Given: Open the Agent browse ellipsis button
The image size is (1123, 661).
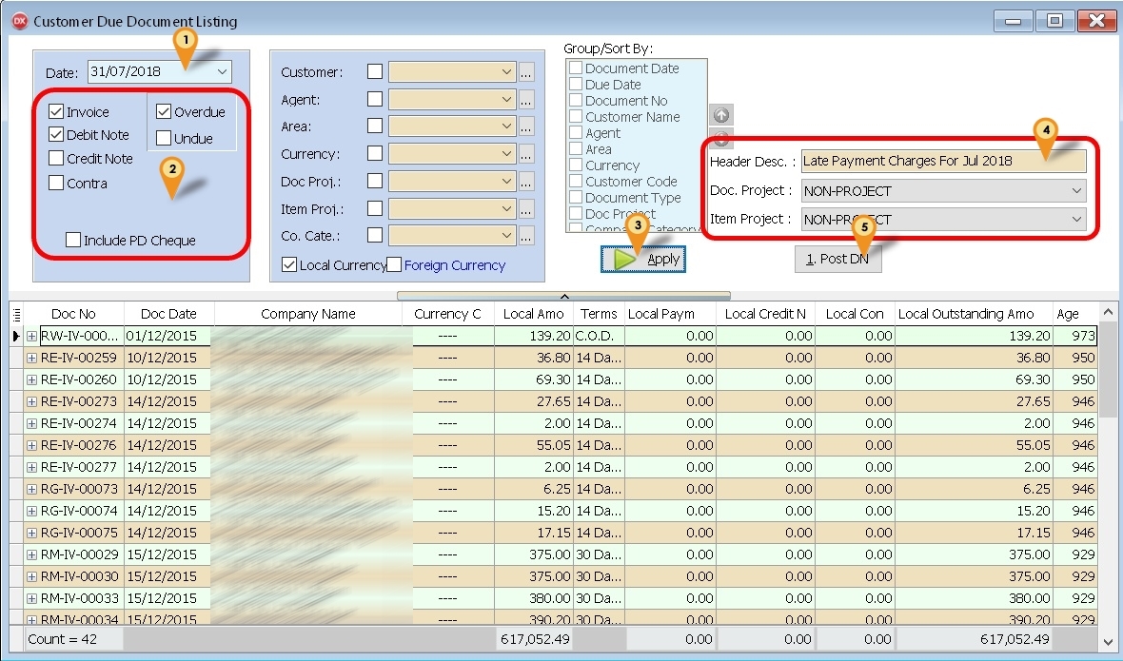Looking at the screenshot, I should [527, 100].
